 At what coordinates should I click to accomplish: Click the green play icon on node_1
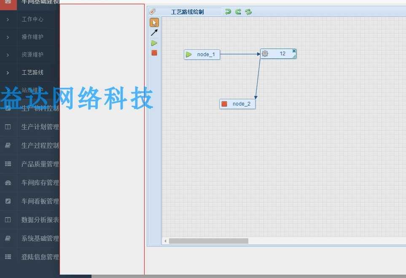click(x=189, y=55)
